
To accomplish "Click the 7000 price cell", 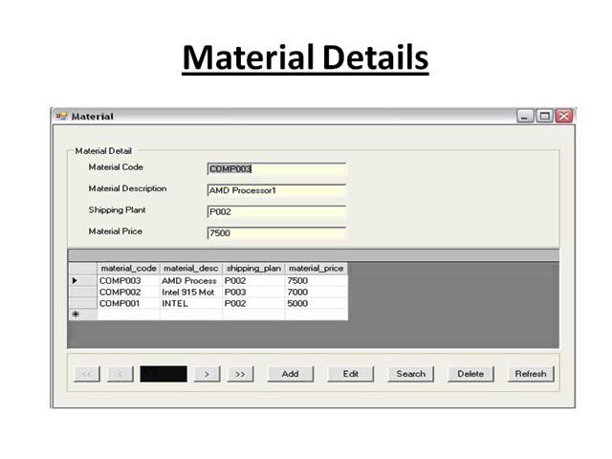I will click(x=317, y=292).
